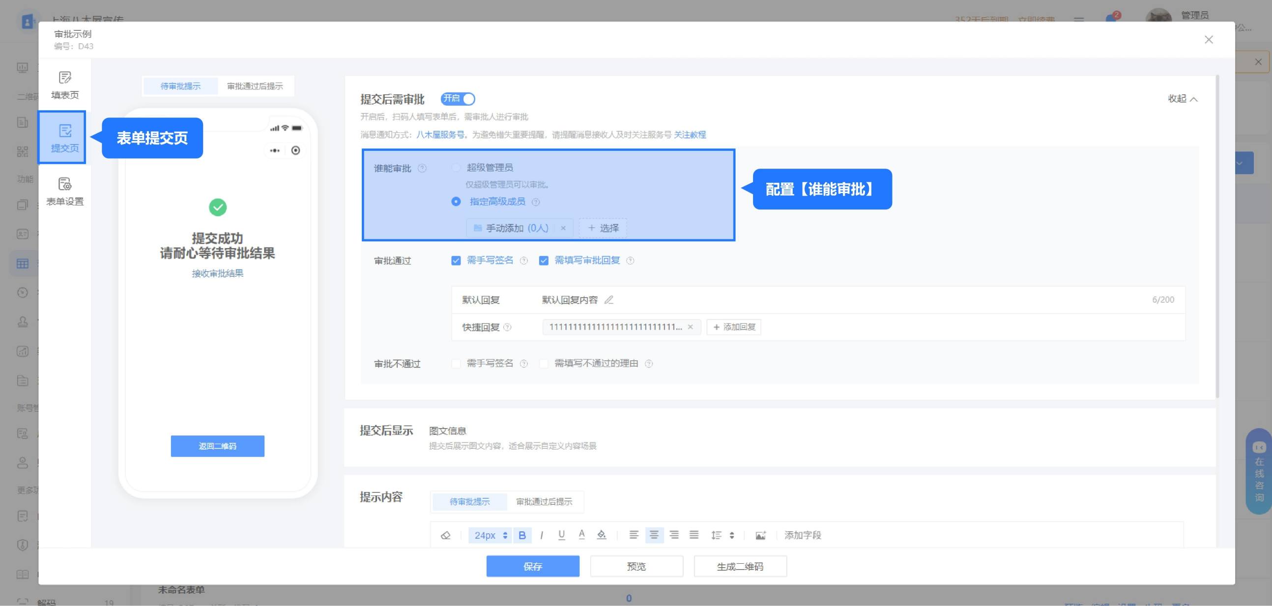
Task: Edit the 默认回复内容 with pencil icon
Action: pos(609,300)
